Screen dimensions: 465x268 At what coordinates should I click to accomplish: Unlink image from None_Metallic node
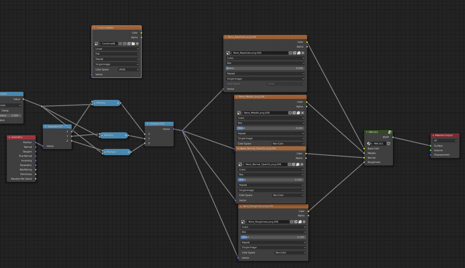[302, 113]
